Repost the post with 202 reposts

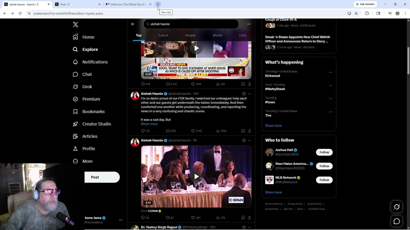171,131
